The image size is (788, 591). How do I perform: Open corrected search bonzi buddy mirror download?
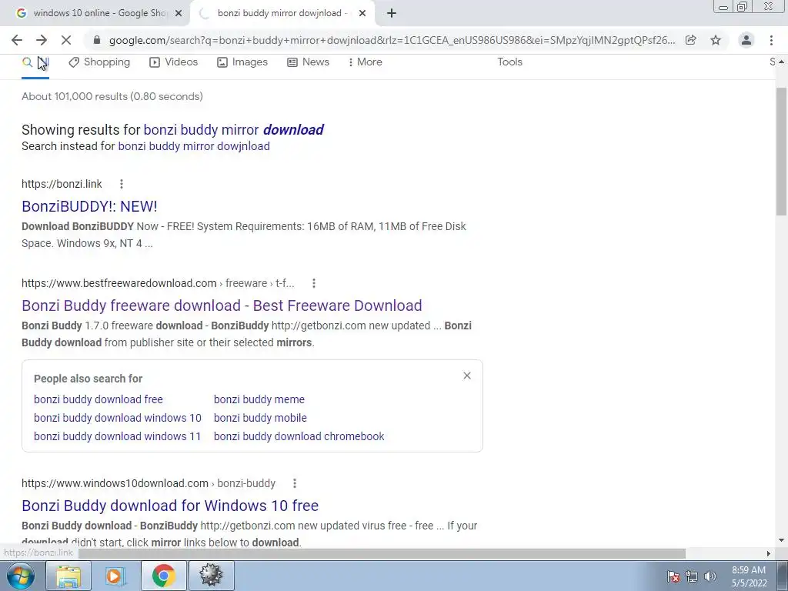click(234, 129)
